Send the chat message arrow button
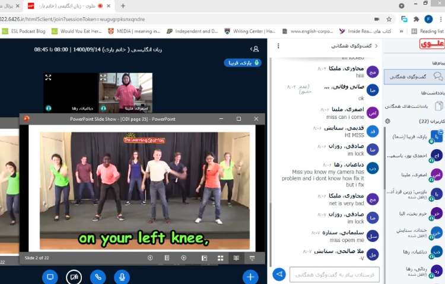The width and height of the screenshot is (445, 284). click(279, 274)
